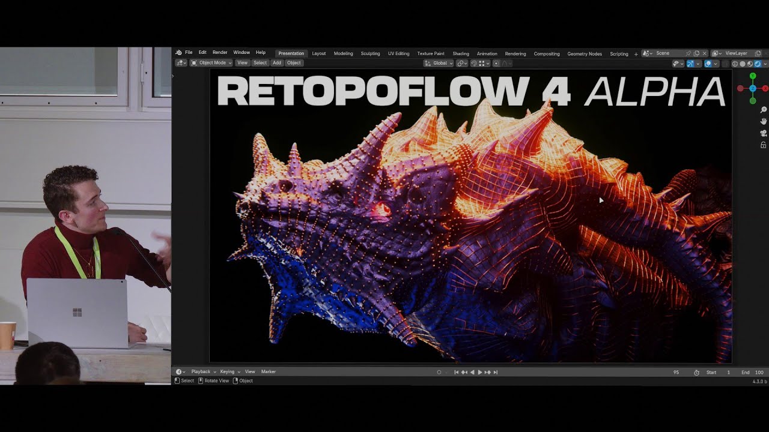Open the Global transform orientation dropdown
Image resolution: width=769 pixels, height=432 pixels.
click(x=439, y=63)
